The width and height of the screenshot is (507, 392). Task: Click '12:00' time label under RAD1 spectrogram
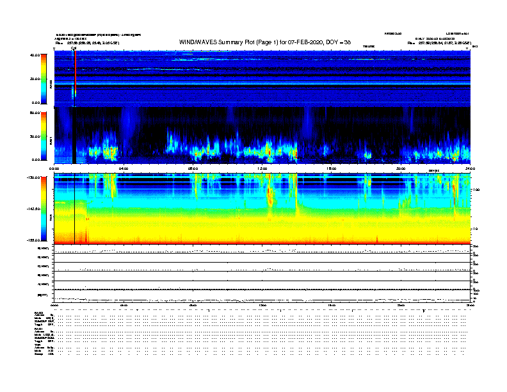coord(262,168)
